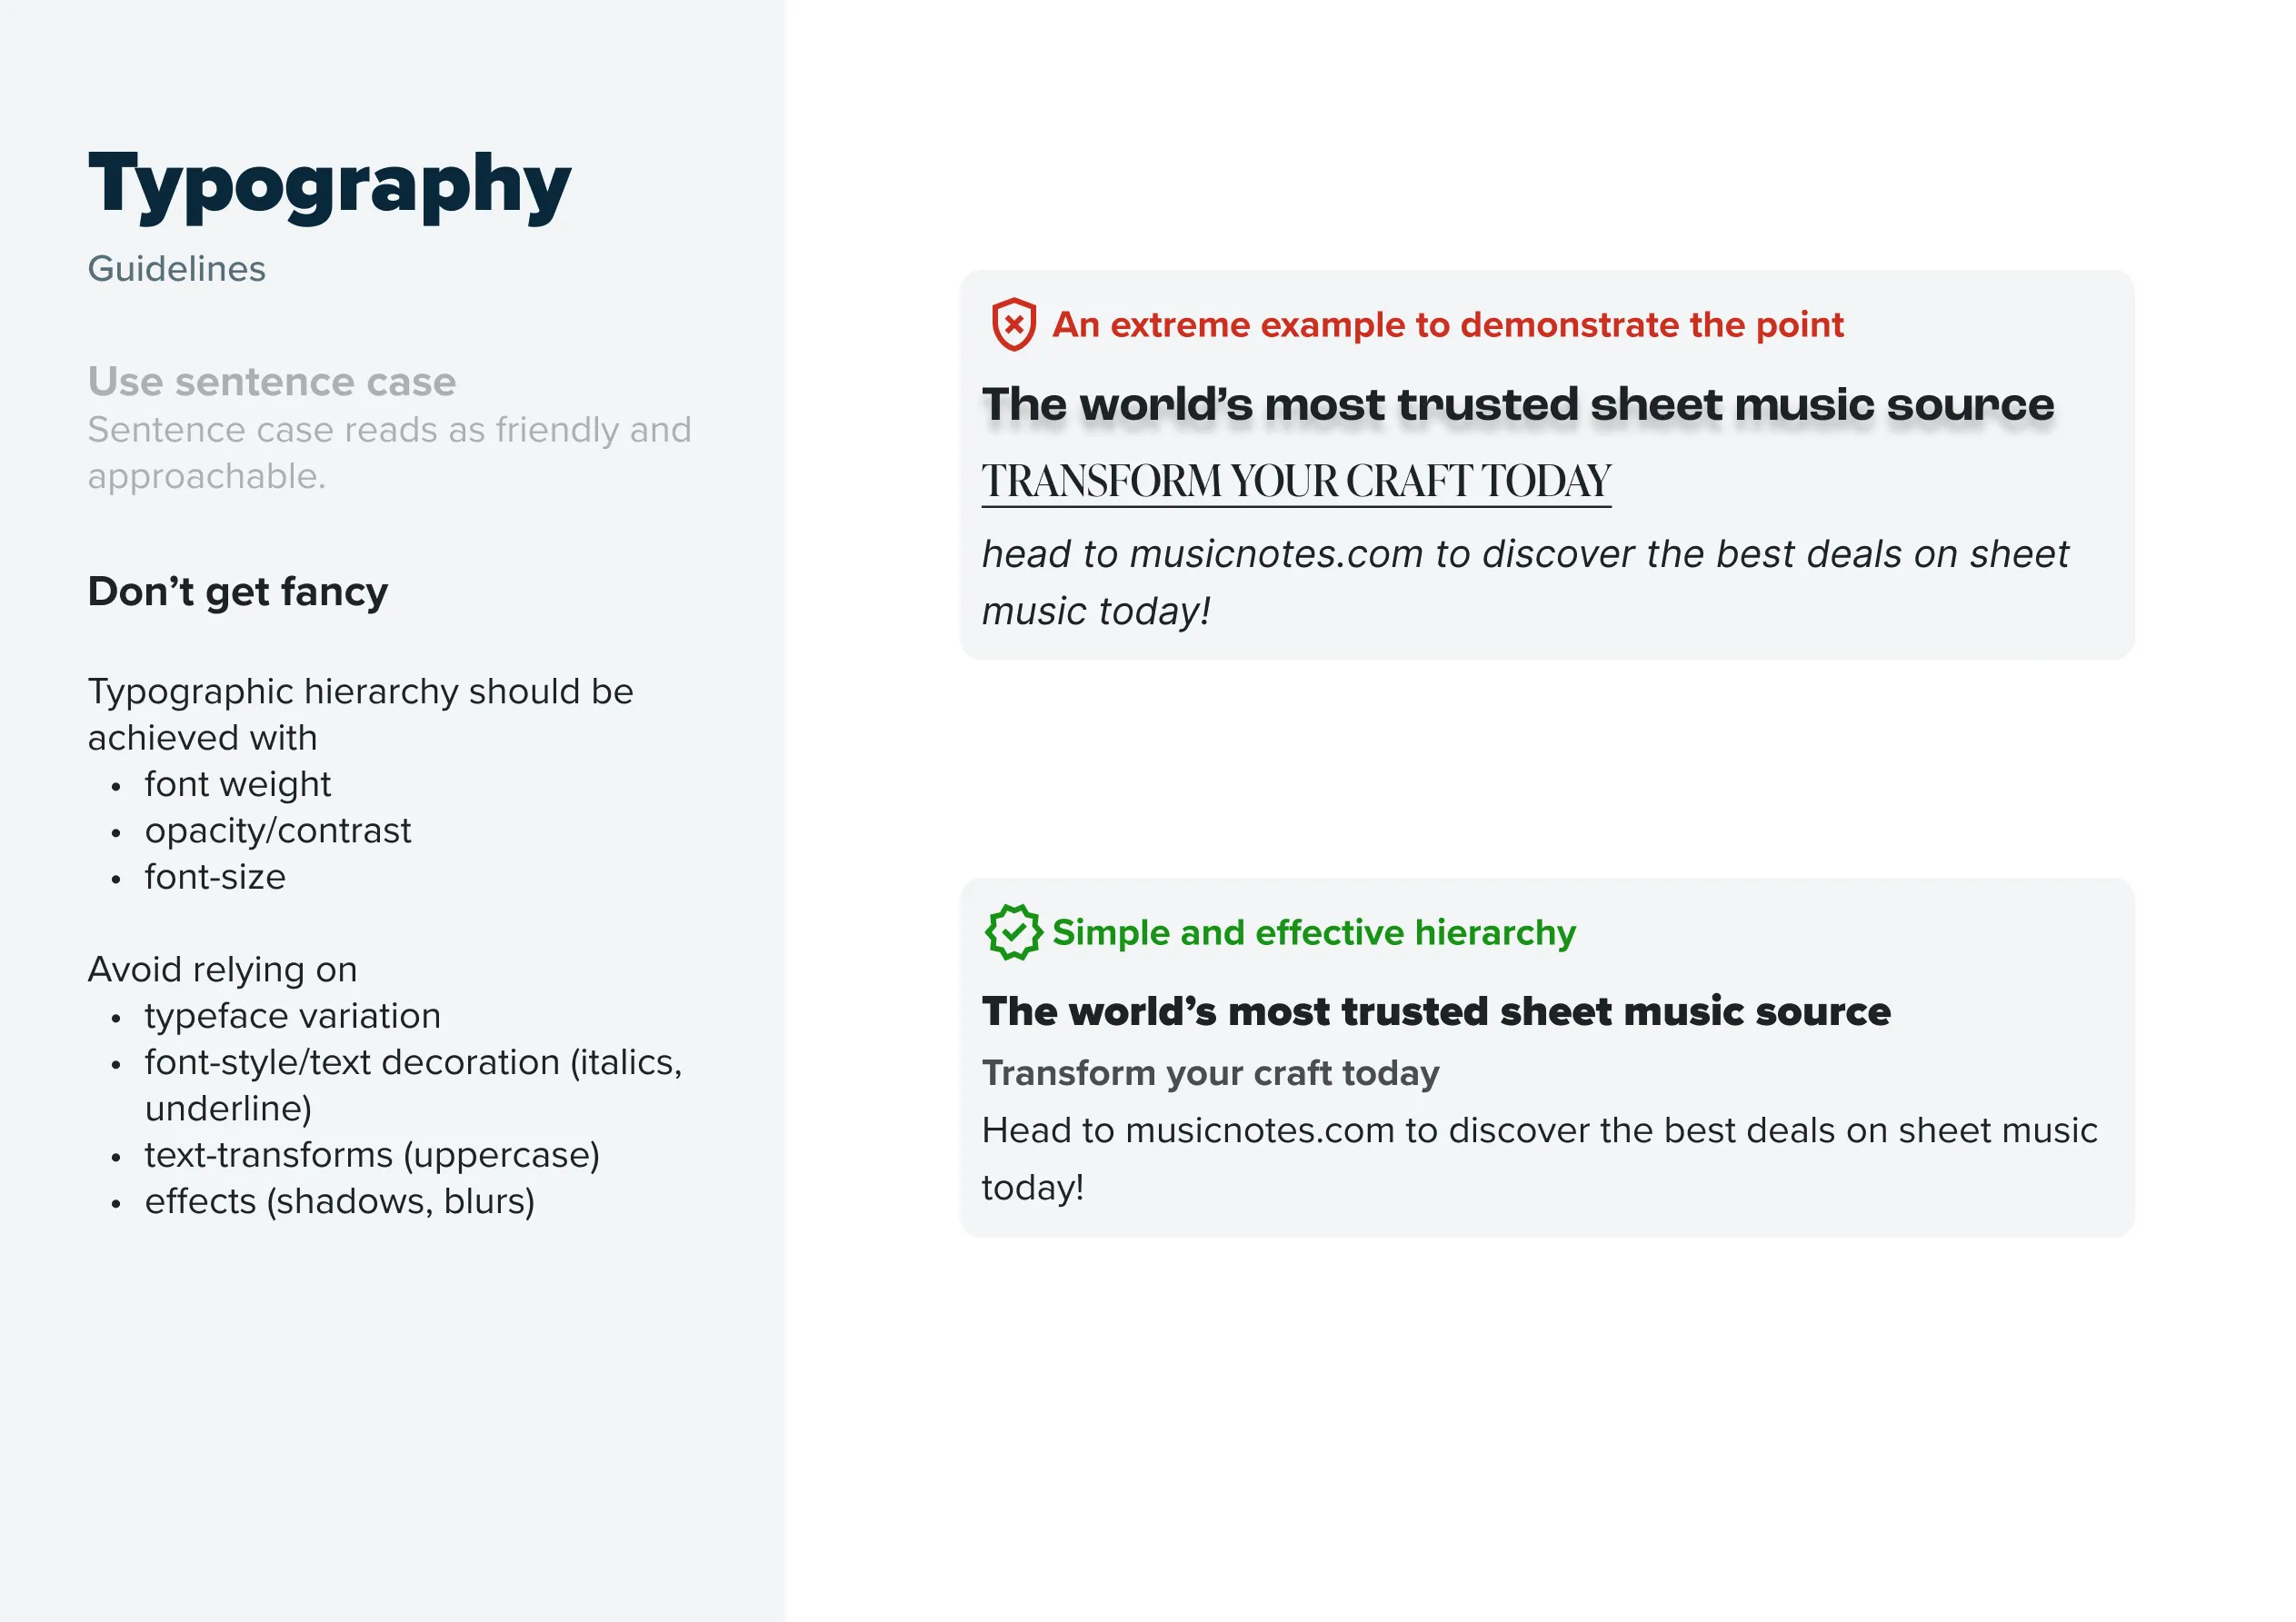The height and width of the screenshot is (1622, 2296).
Task: Click the text-transforms (uppercase) bullet
Action: coord(372,1155)
